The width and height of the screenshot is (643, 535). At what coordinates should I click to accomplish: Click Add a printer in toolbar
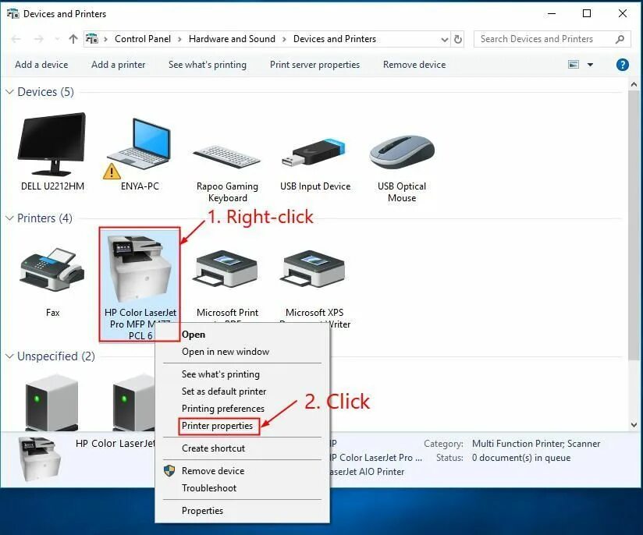point(118,65)
